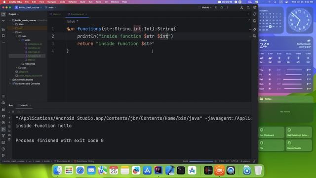Click the Code With Me user icon
Image resolution: width=316 pixels, height=178 pixels.
click(241, 7)
